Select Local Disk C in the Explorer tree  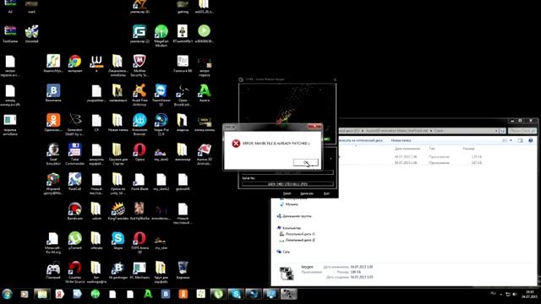coord(298,234)
